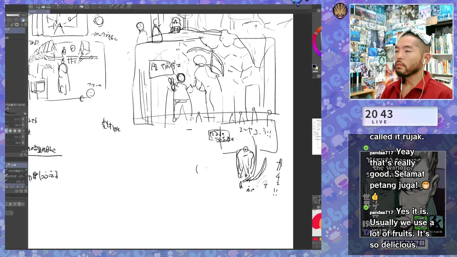The width and height of the screenshot is (457, 257).
Task: Click the brush size 12.5 stepper
Action: pyautogui.click(x=20, y=119)
